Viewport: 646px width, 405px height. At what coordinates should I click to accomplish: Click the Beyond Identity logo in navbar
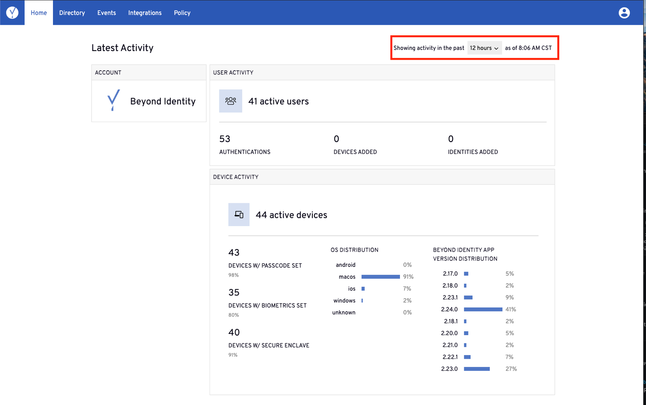[12, 13]
